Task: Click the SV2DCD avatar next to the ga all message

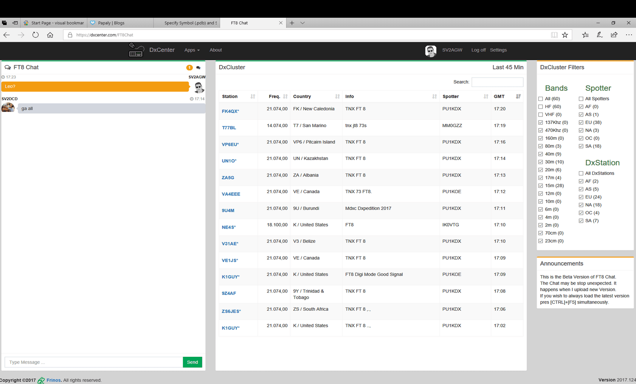Action: (8, 107)
